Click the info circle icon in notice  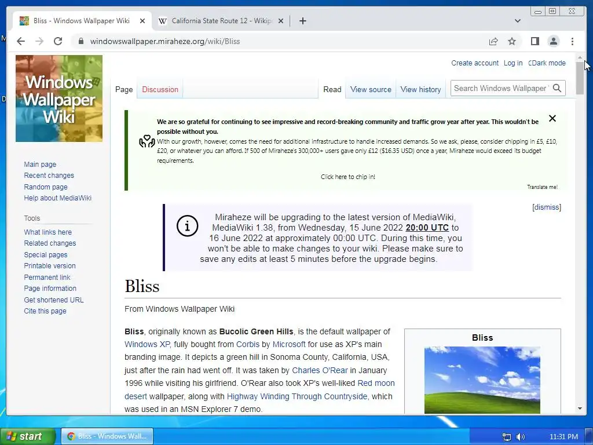click(187, 226)
